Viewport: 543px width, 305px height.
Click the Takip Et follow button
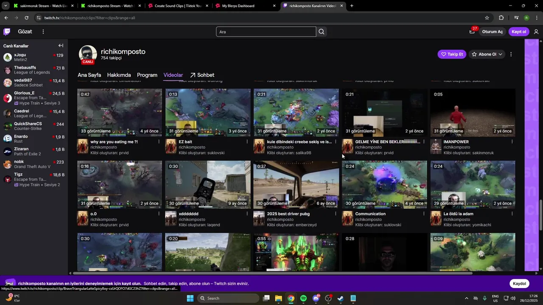(x=452, y=54)
